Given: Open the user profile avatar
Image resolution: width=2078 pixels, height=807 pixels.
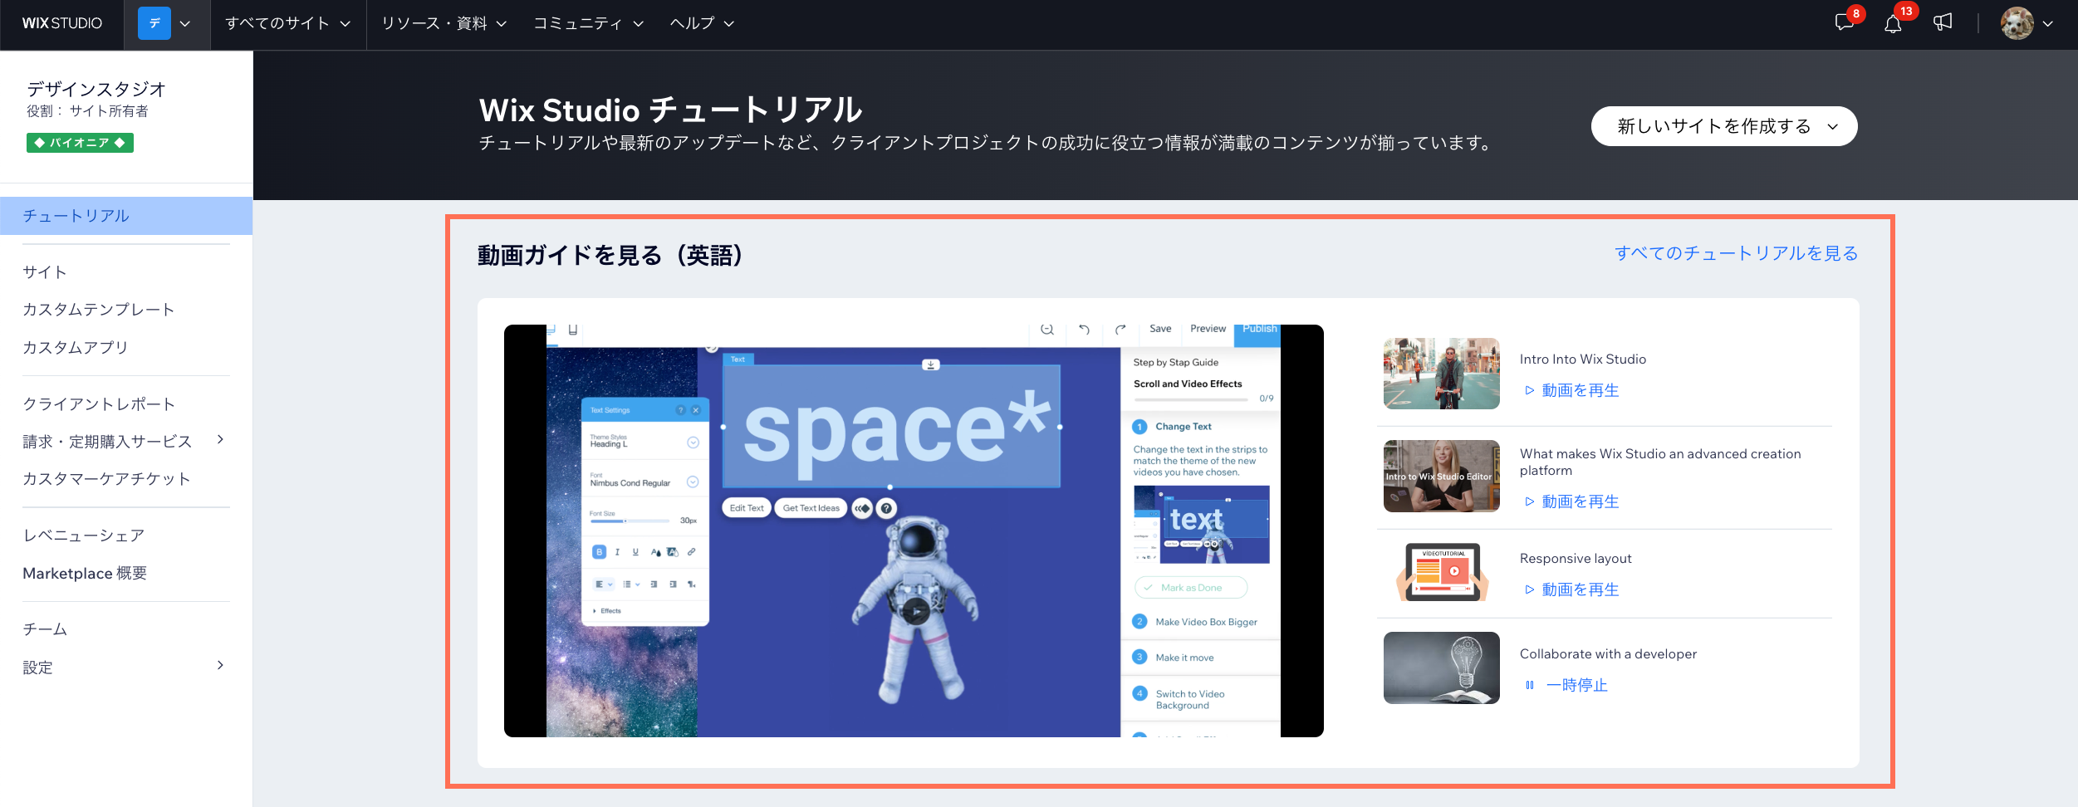Looking at the screenshot, I should coord(2017,23).
